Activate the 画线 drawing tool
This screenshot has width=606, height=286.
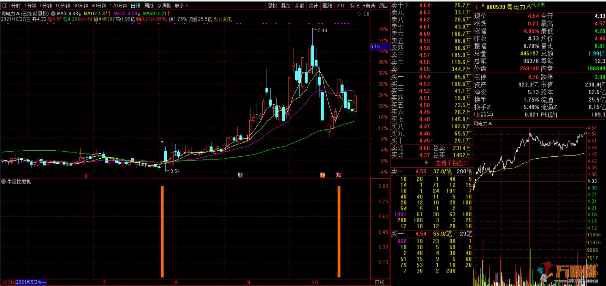[327, 6]
